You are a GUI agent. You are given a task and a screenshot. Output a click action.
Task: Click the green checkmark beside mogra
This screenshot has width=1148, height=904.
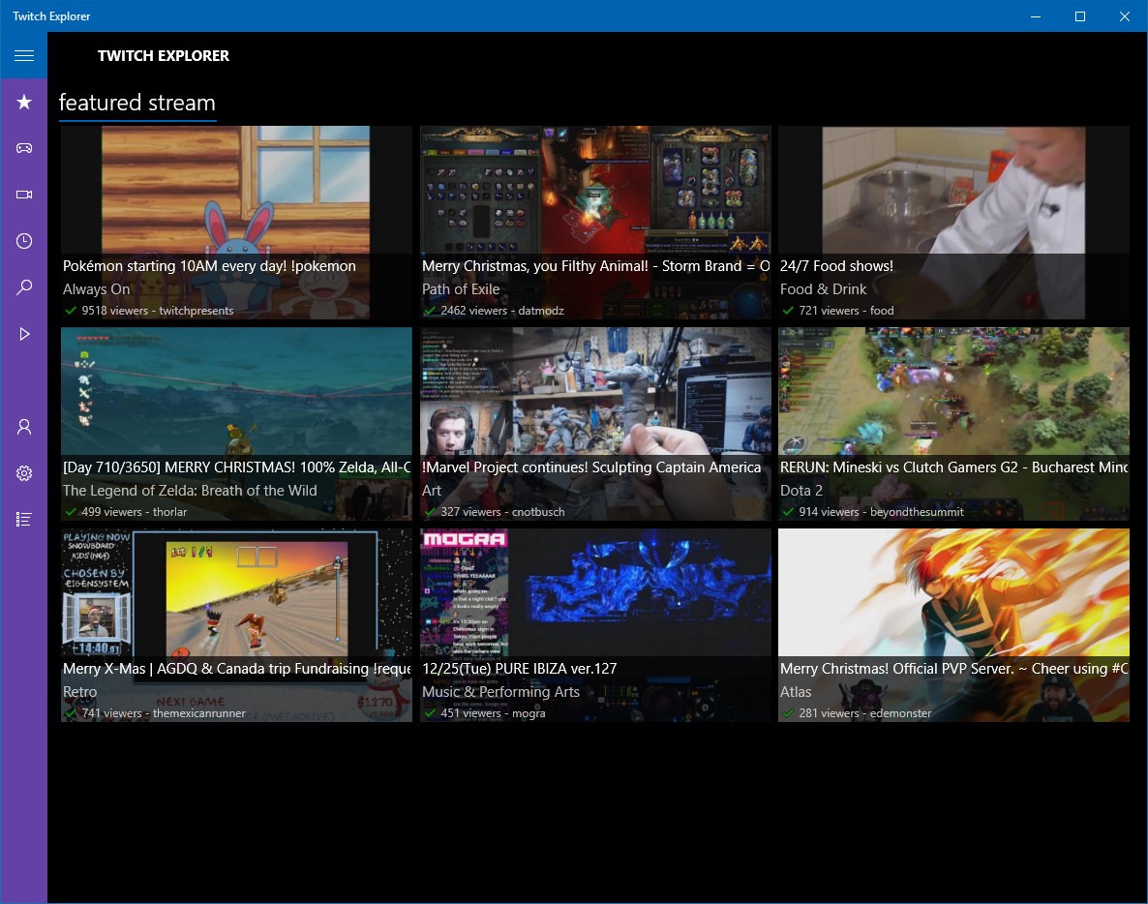point(430,713)
